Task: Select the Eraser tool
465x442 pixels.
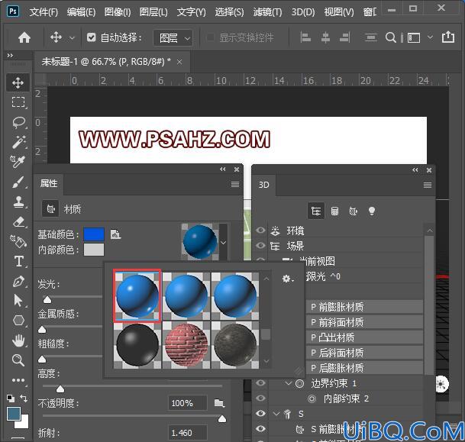Action: [x=18, y=221]
